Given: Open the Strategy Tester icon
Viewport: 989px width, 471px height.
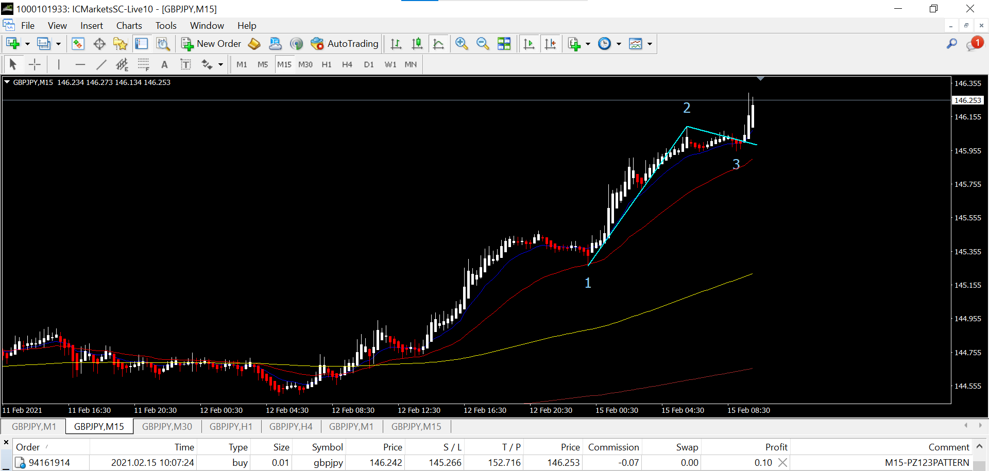Looking at the screenshot, I should coord(163,44).
